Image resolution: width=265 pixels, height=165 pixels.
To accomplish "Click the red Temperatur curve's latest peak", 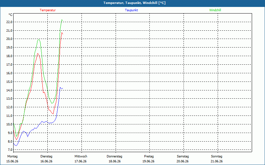I will pos(62,33).
